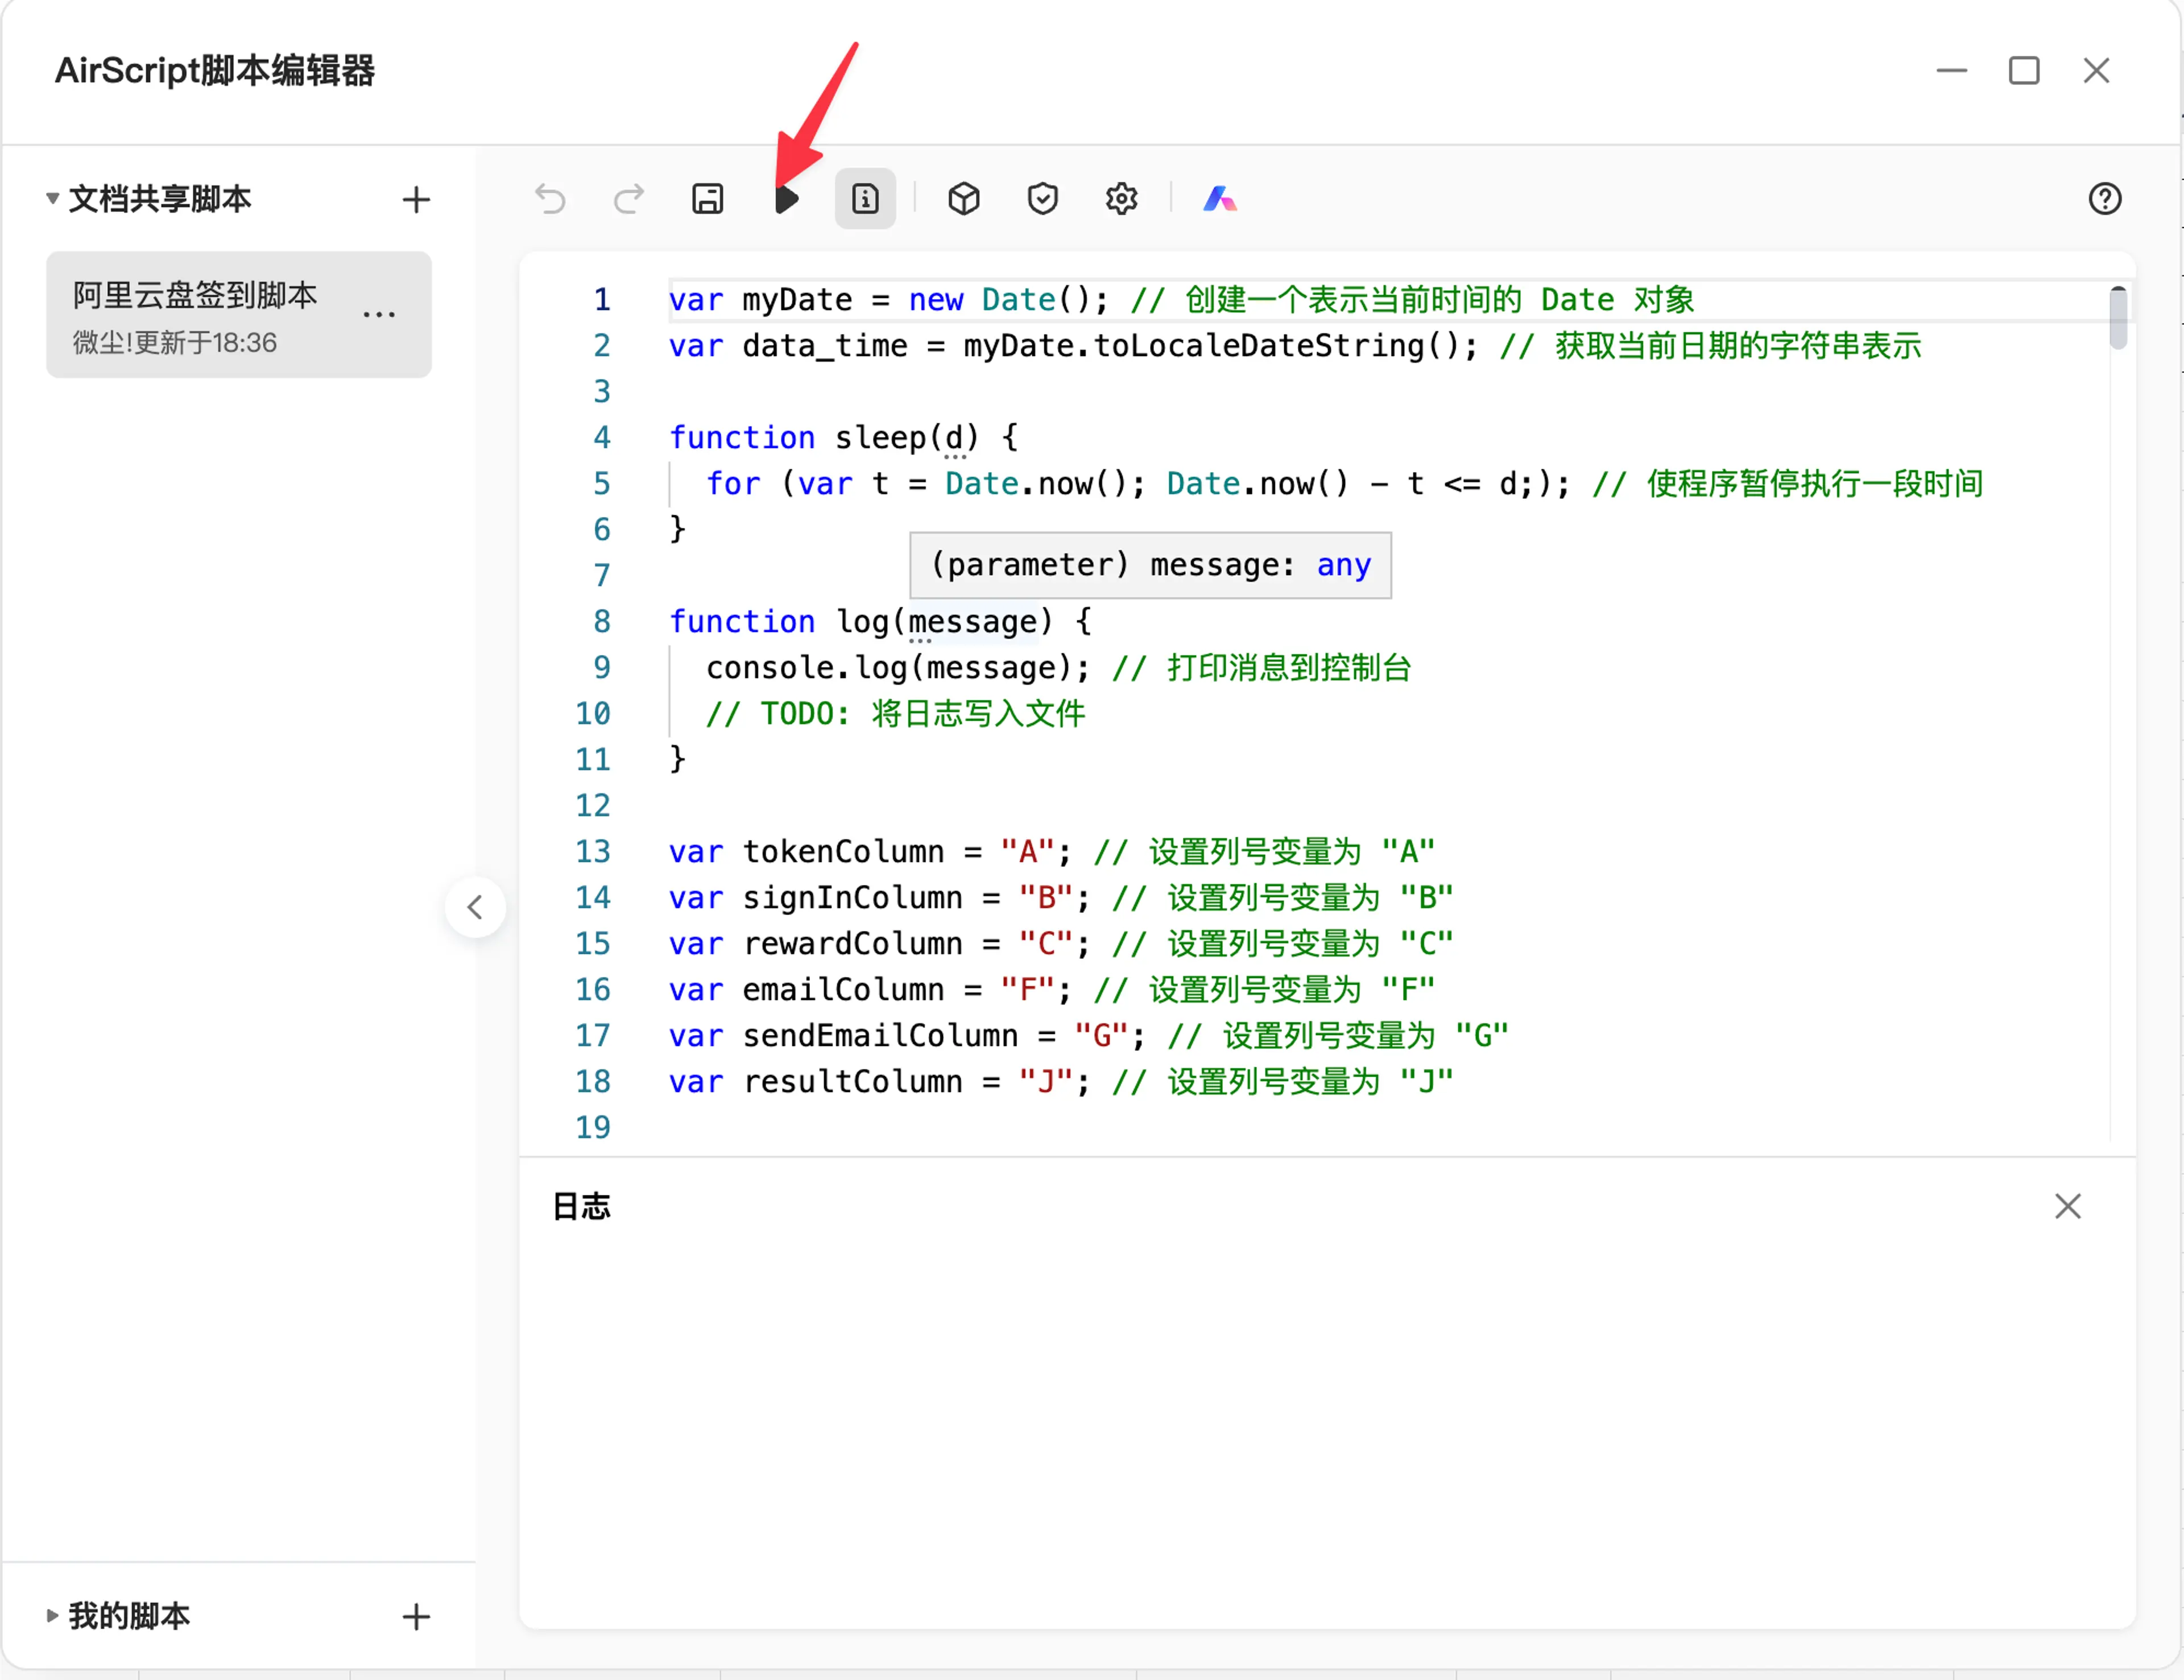
Task: Close the AirScript editor window
Action: pyautogui.click(x=2097, y=71)
